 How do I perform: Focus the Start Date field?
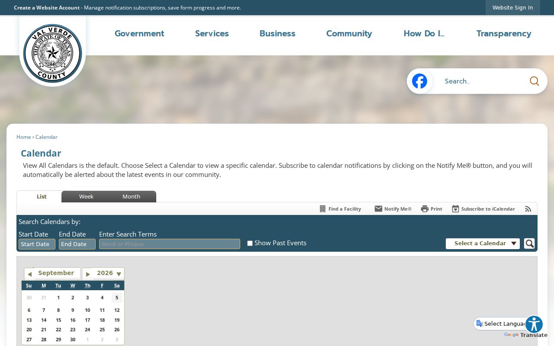[37, 244]
